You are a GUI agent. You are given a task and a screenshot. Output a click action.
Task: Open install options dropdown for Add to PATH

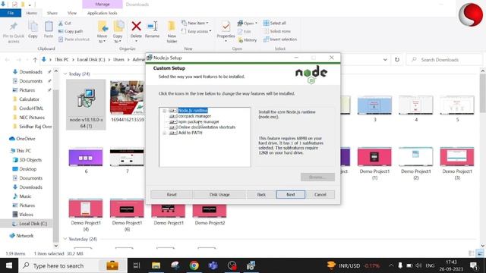[x=173, y=133]
